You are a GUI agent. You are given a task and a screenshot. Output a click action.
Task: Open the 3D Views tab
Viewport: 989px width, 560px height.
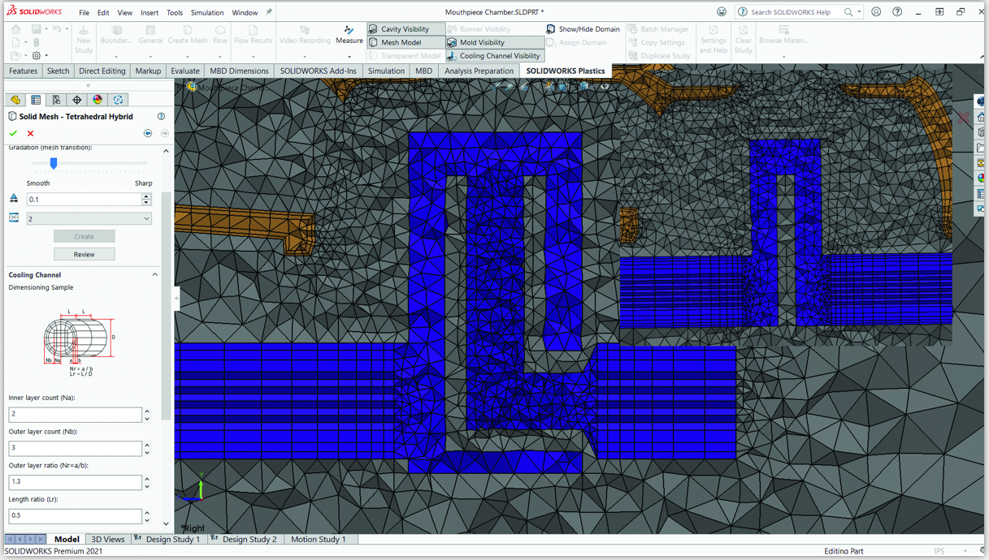click(x=108, y=539)
